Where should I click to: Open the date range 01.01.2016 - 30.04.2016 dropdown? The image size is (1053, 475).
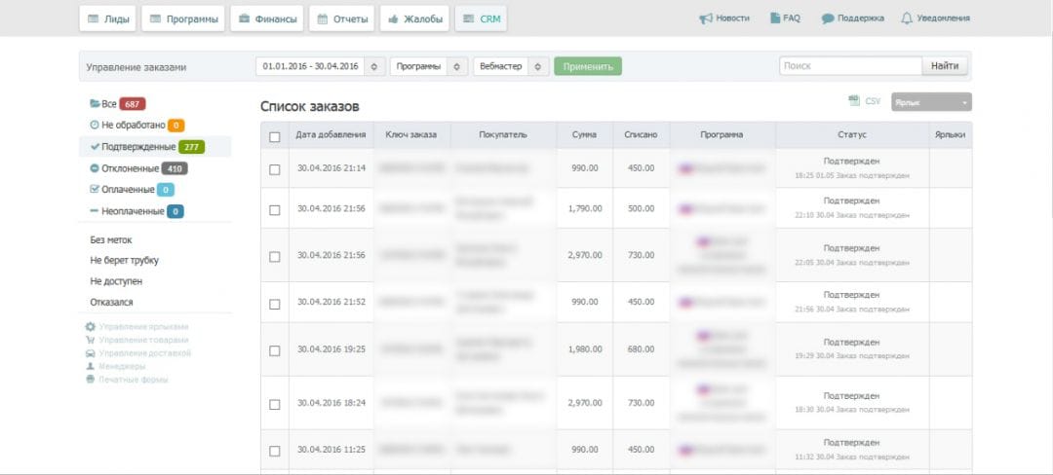pos(321,66)
